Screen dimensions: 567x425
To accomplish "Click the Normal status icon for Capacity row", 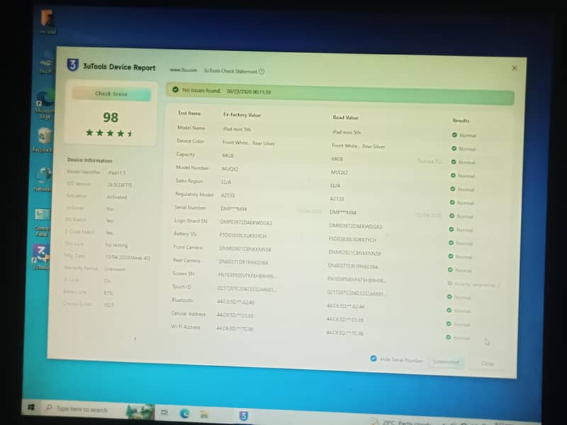I will tap(454, 162).
